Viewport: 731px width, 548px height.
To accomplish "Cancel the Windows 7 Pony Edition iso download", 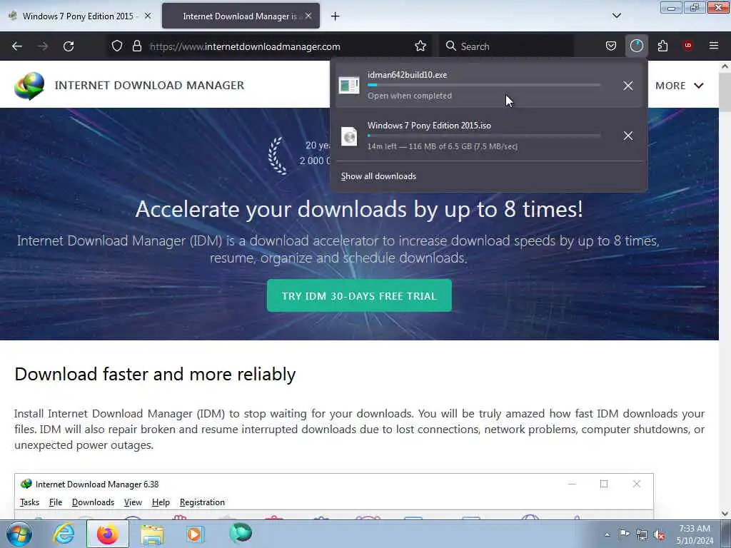I will point(628,136).
